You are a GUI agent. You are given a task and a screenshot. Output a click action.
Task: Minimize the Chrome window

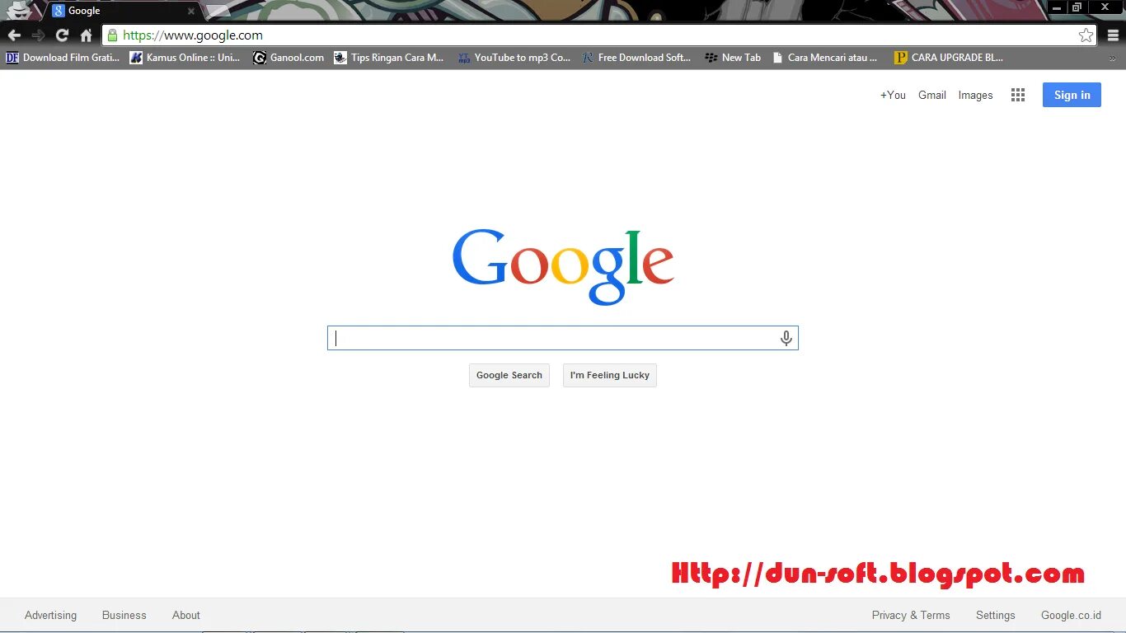pyautogui.click(x=1057, y=7)
